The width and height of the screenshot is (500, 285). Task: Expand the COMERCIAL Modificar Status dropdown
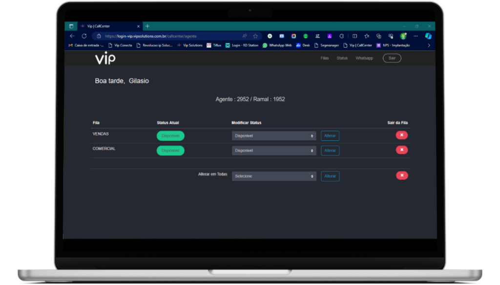click(274, 151)
